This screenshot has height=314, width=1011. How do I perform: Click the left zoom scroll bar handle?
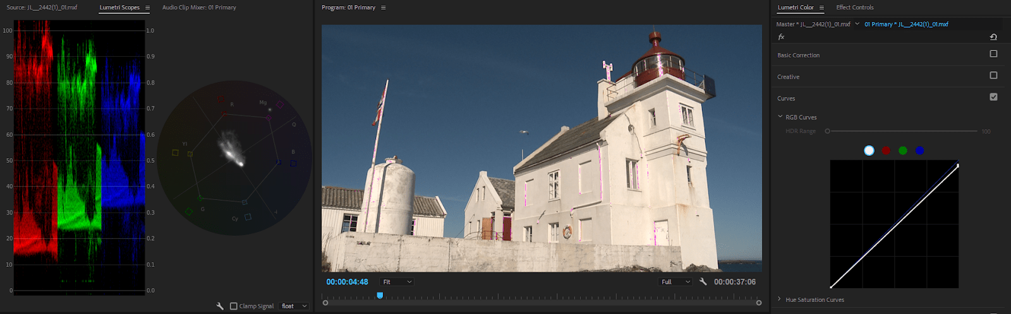coord(325,303)
